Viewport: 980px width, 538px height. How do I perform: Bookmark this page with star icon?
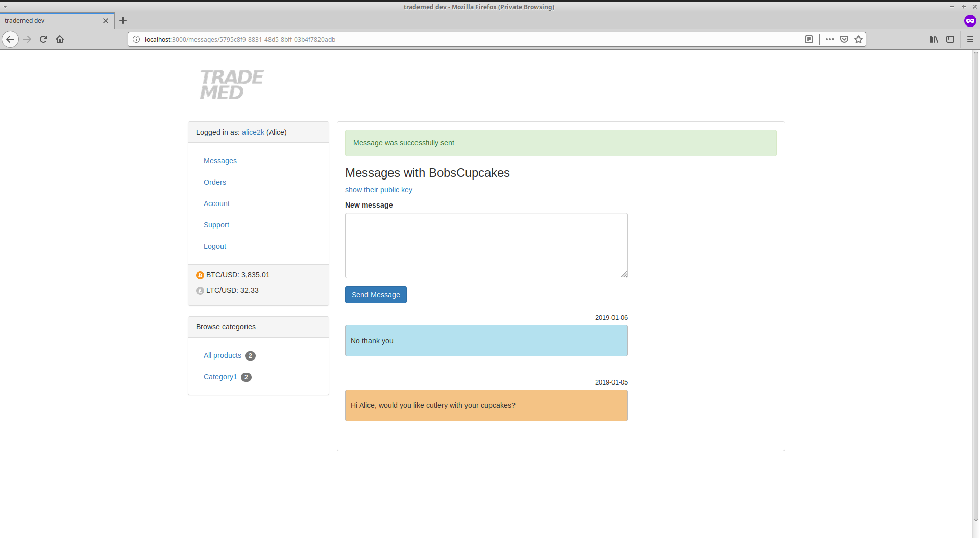pyautogui.click(x=859, y=39)
